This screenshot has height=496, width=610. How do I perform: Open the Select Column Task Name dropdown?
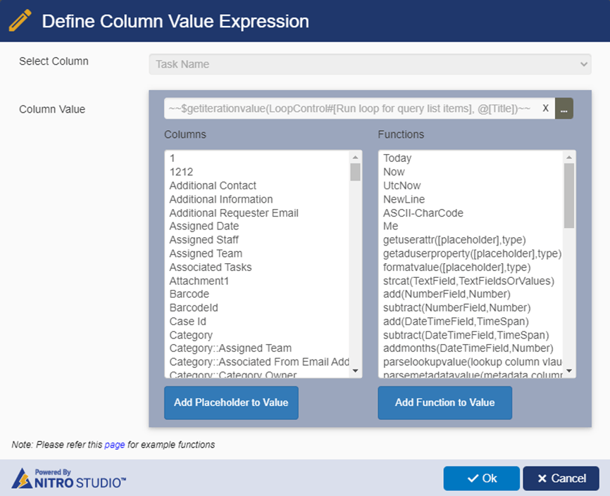pos(370,64)
